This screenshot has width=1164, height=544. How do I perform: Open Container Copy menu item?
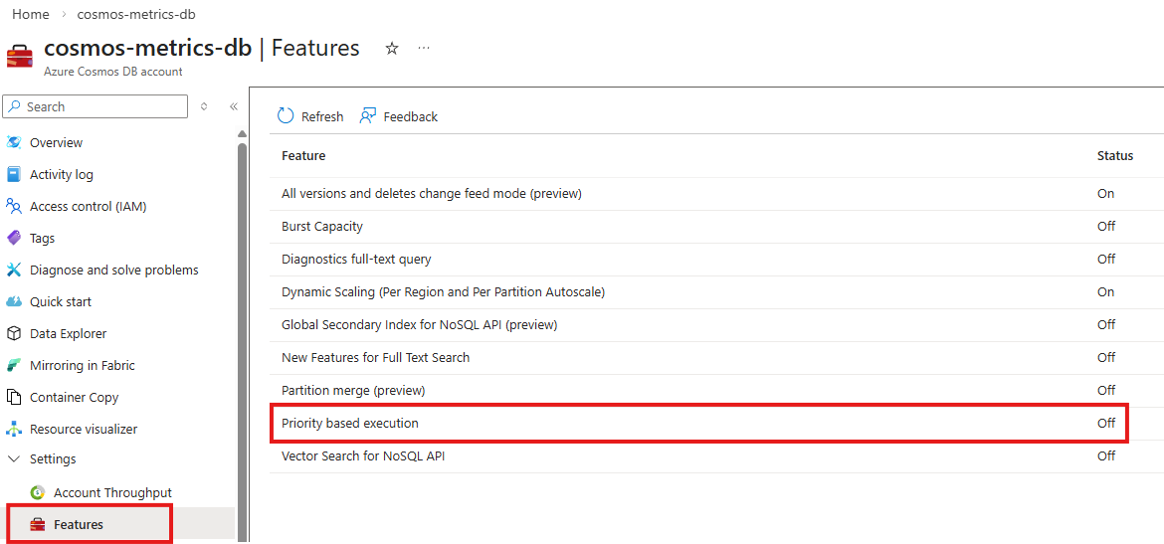[x=74, y=398]
